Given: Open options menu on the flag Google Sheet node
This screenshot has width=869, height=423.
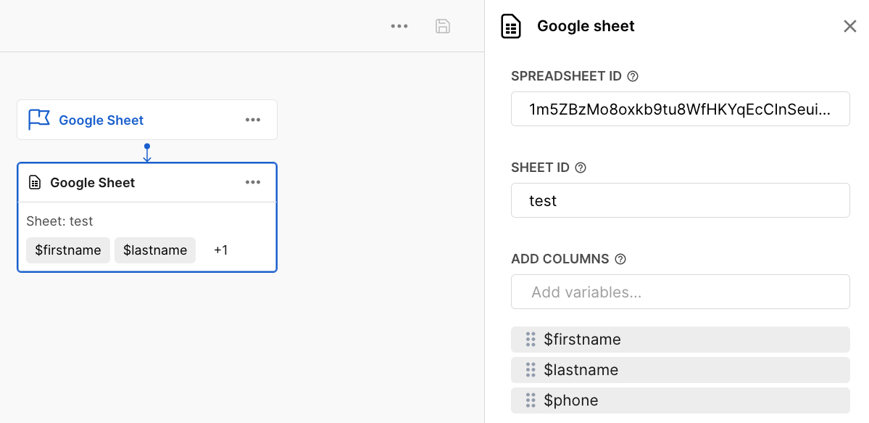Looking at the screenshot, I should [253, 120].
